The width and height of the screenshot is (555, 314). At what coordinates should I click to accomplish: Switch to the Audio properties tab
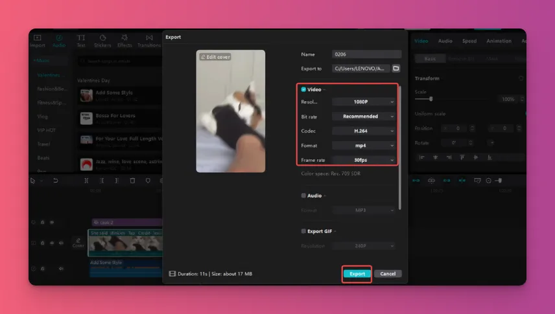click(445, 41)
